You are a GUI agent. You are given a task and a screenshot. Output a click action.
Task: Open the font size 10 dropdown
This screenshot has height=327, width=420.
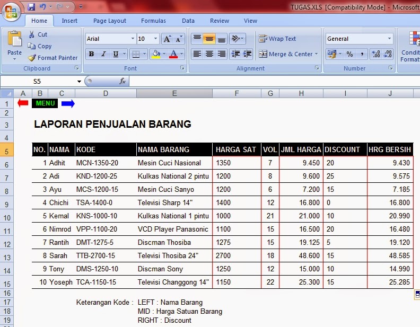(x=155, y=39)
